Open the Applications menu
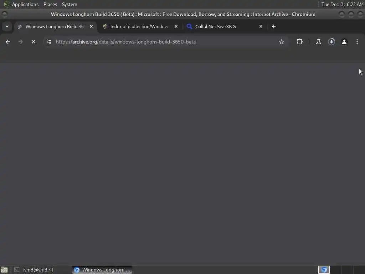The width and height of the screenshot is (365, 274). click(25, 4)
